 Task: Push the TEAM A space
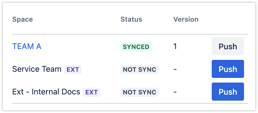228,46
